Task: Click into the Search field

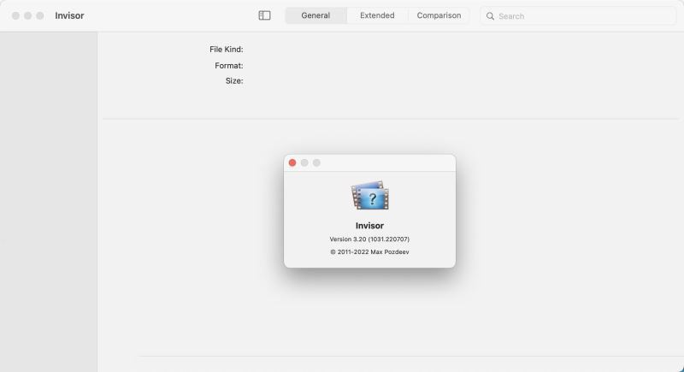Action: tap(578, 16)
